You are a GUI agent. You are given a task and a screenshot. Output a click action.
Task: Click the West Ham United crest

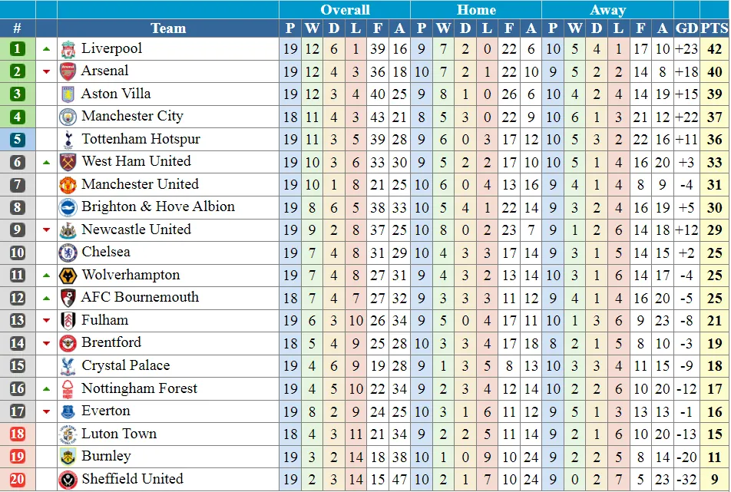[68, 162]
